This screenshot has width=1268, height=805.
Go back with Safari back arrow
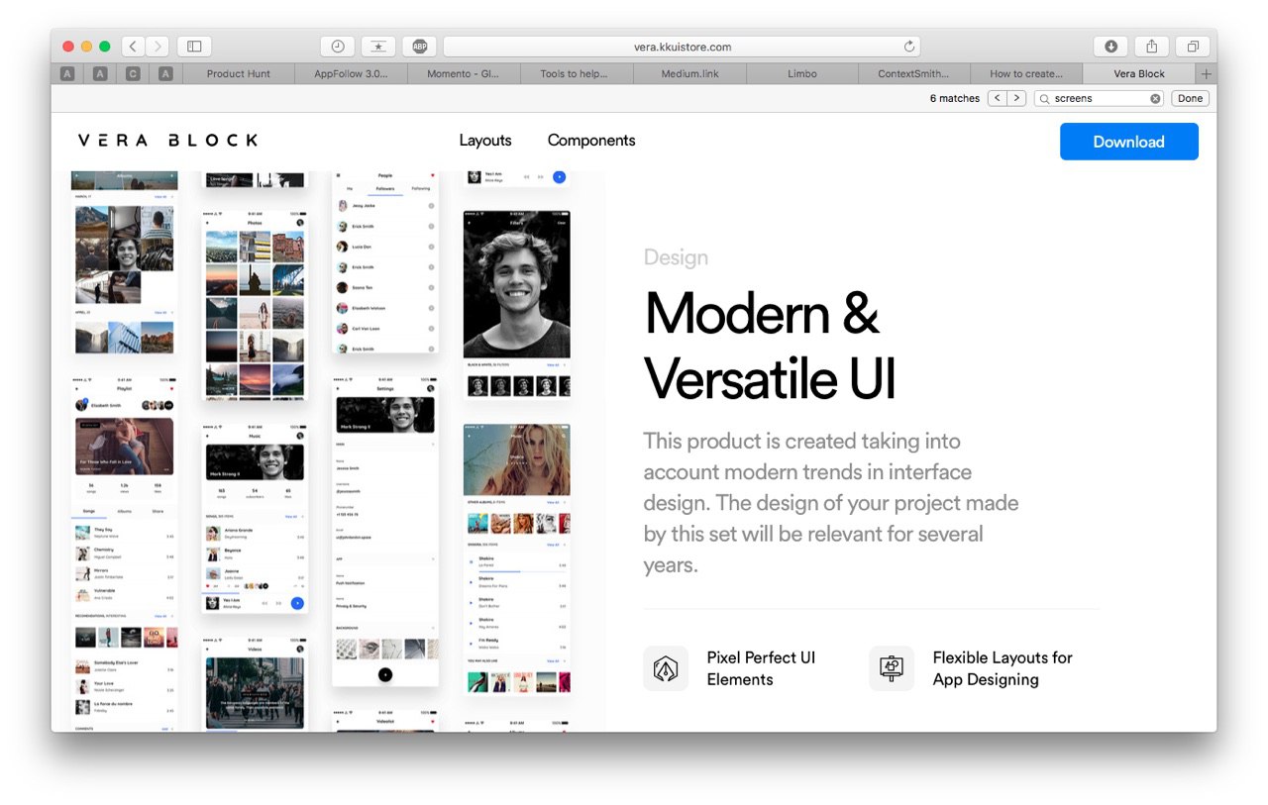(x=134, y=47)
